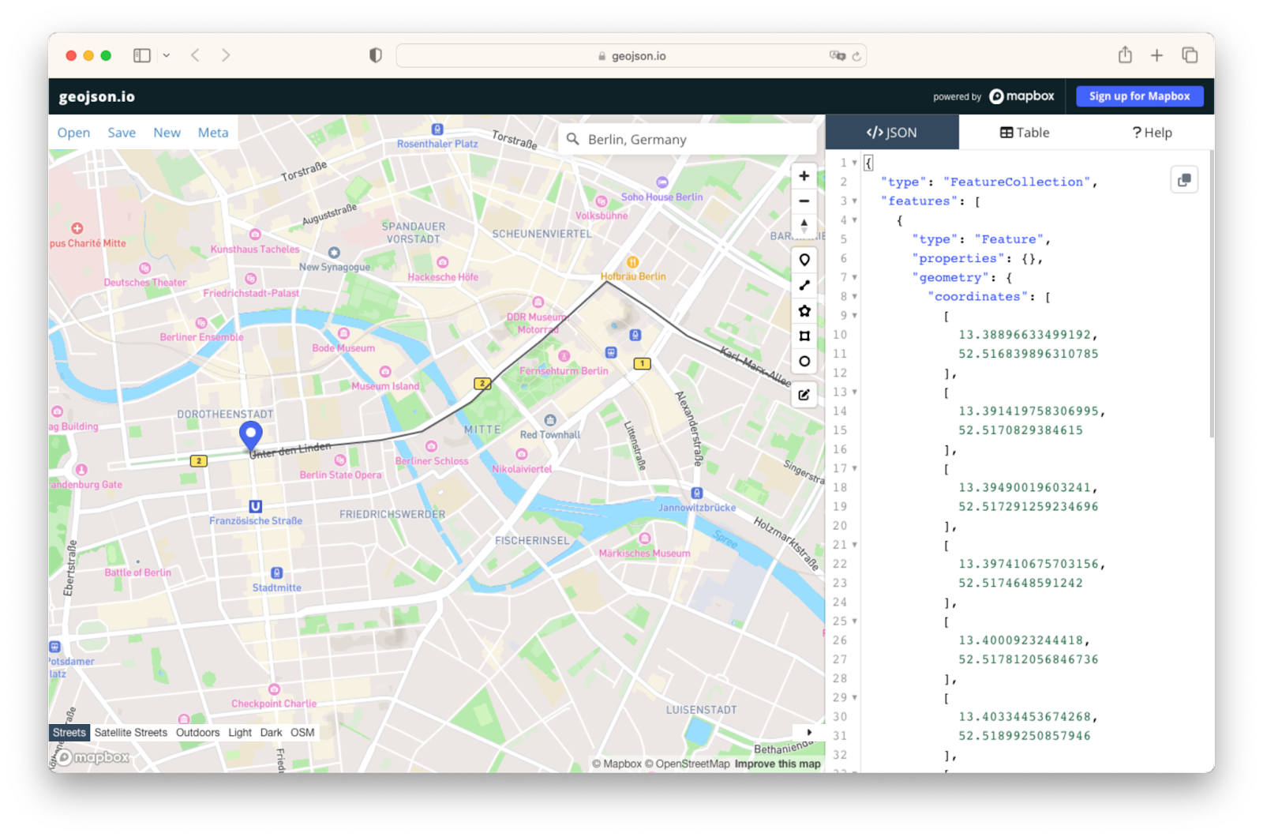Switch map style to OSM

[x=302, y=733]
